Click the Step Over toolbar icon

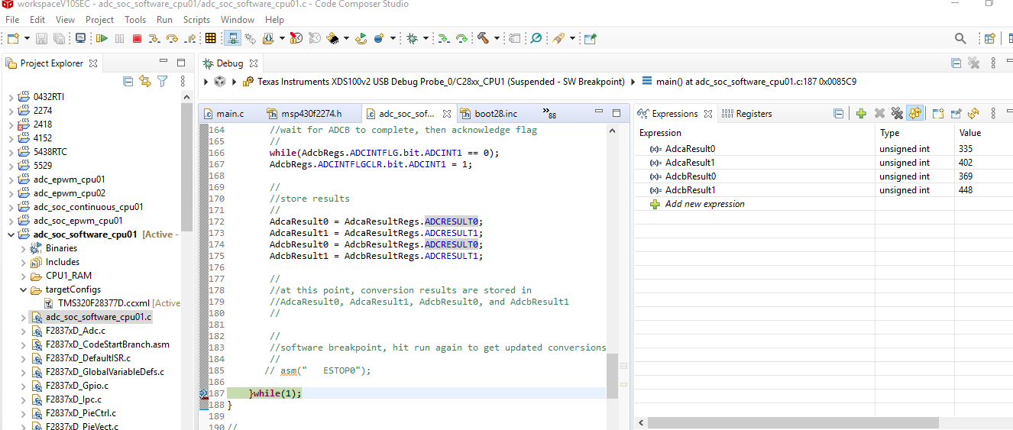tap(172, 38)
